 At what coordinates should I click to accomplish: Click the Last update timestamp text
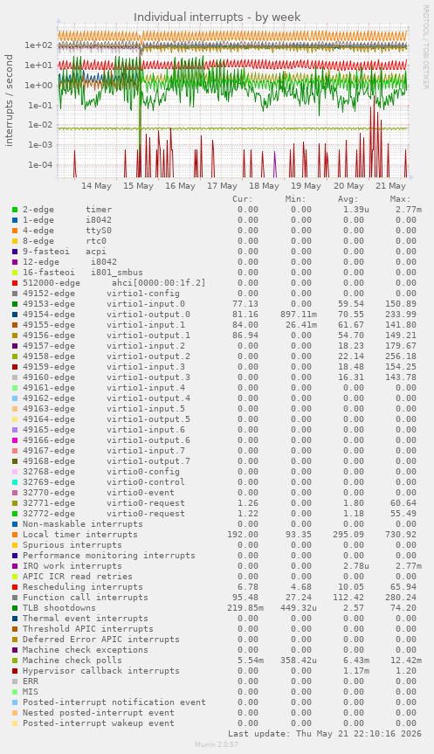point(325,734)
